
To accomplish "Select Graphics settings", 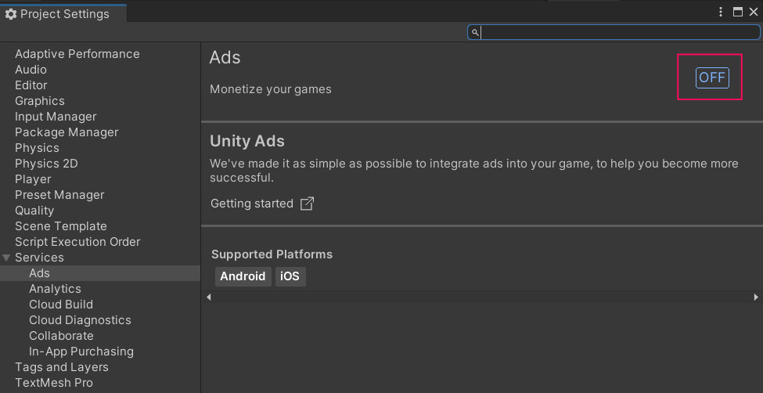I will click(x=40, y=101).
